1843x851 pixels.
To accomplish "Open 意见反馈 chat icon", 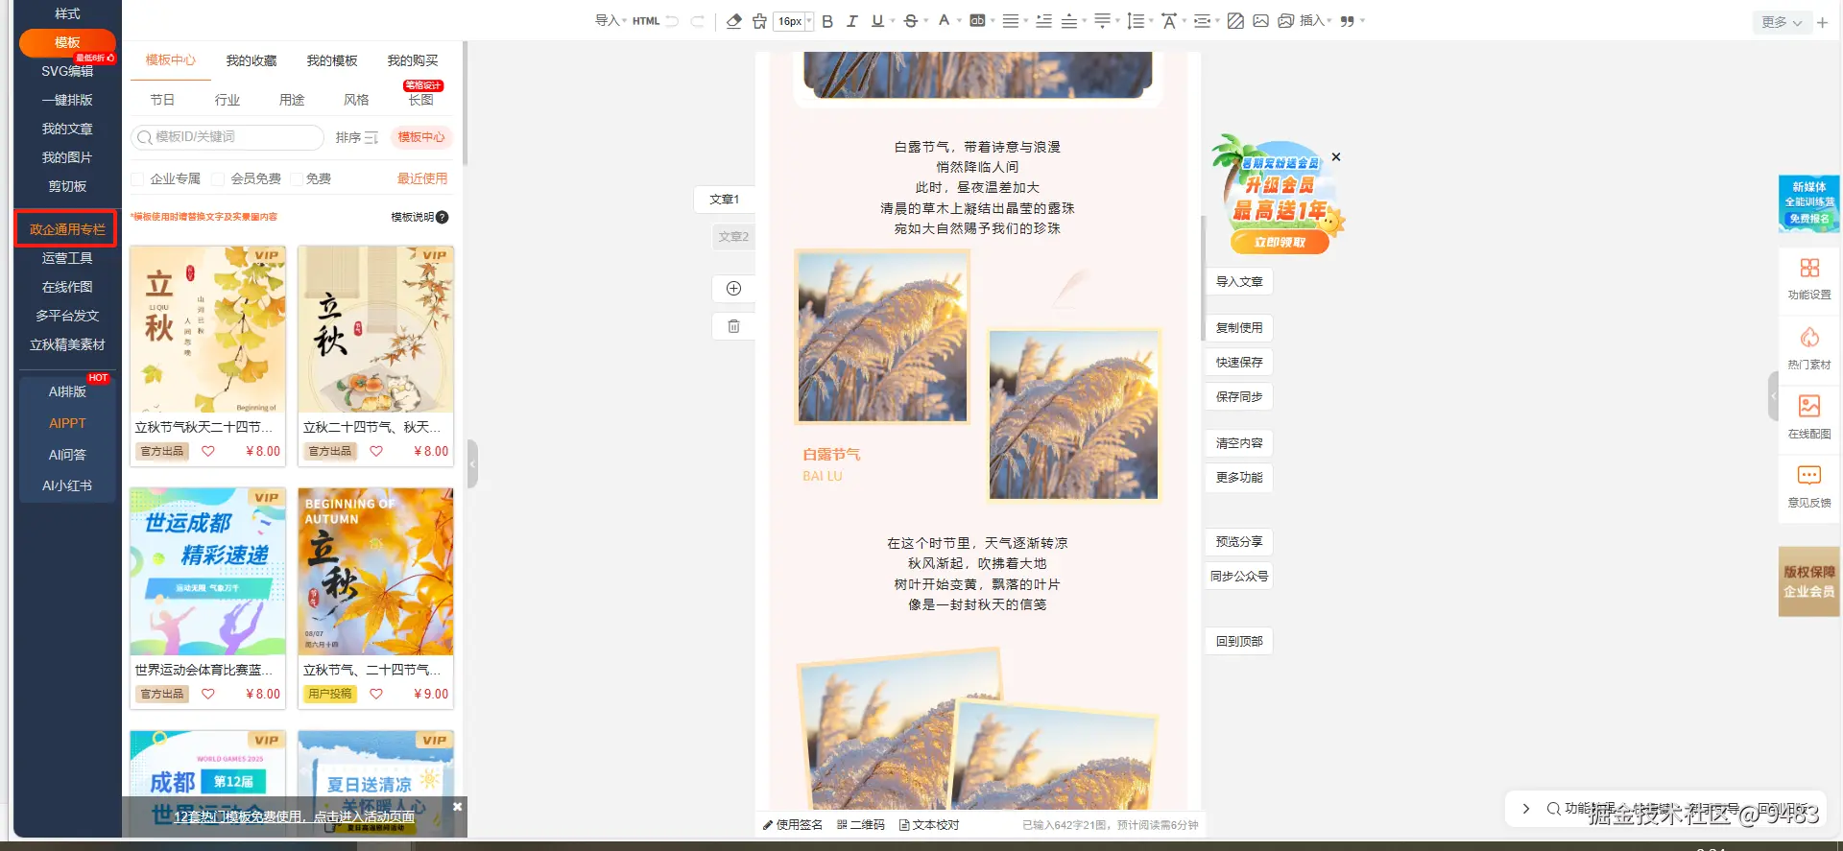I will tap(1809, 476).
